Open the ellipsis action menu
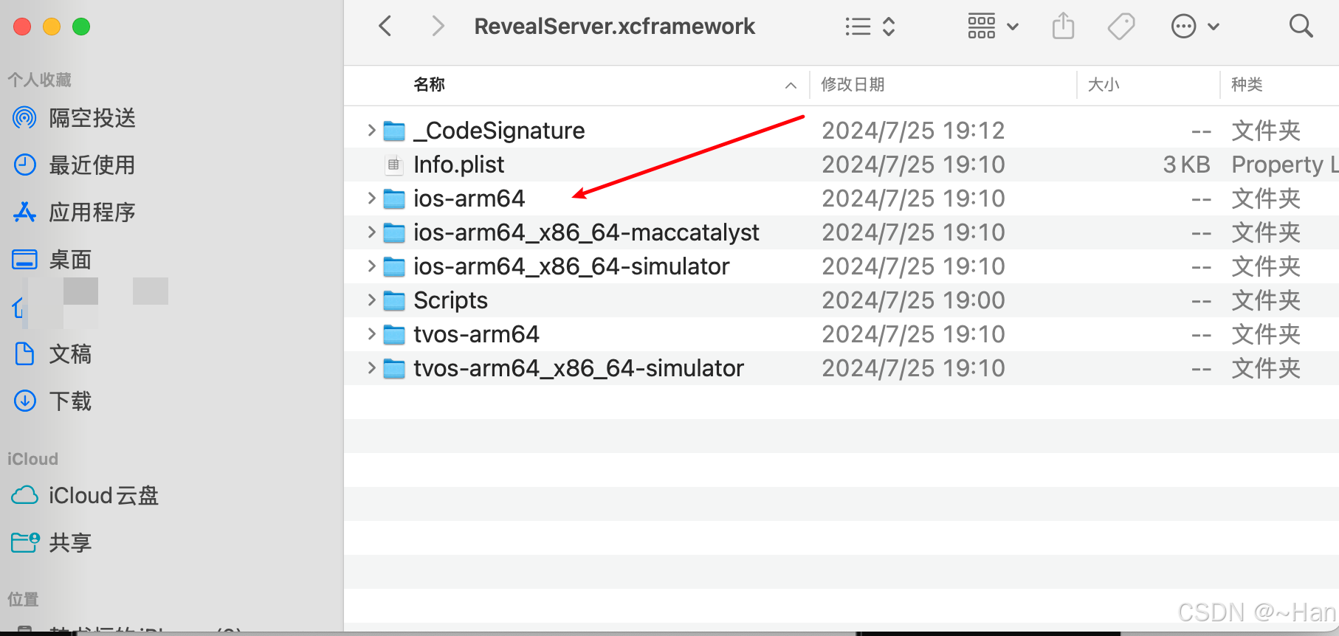Image resolution: width=1339 pixels, height=636 pixels. click(x=1195, y=27)
